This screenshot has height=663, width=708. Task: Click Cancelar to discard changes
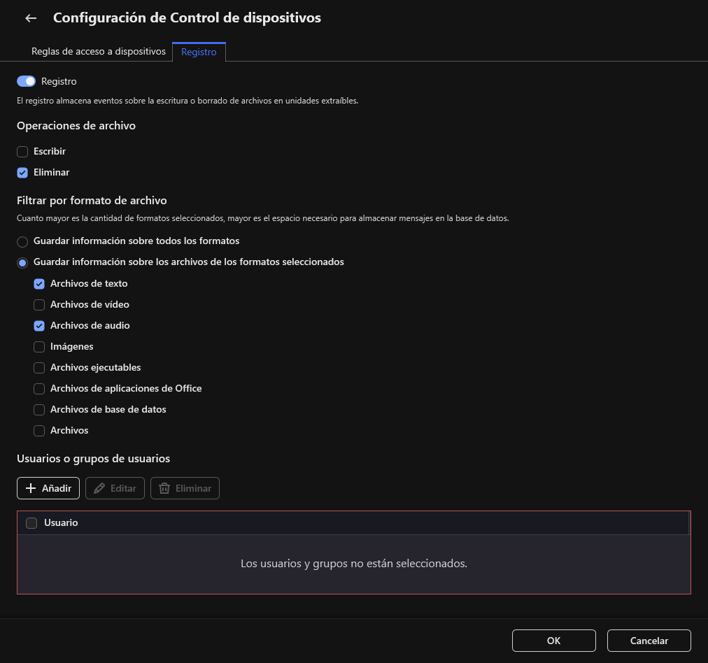[649, 640]
